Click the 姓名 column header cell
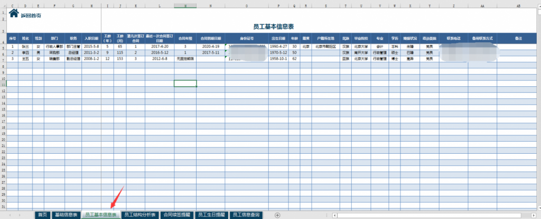This screenshot has height=219, width=541. [25, 38]
